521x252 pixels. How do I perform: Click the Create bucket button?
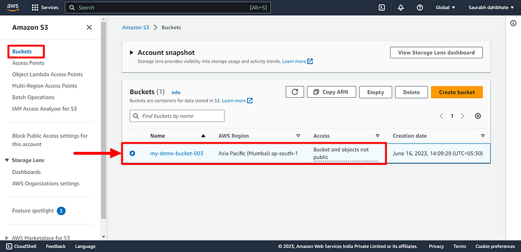tap(457, 92)
